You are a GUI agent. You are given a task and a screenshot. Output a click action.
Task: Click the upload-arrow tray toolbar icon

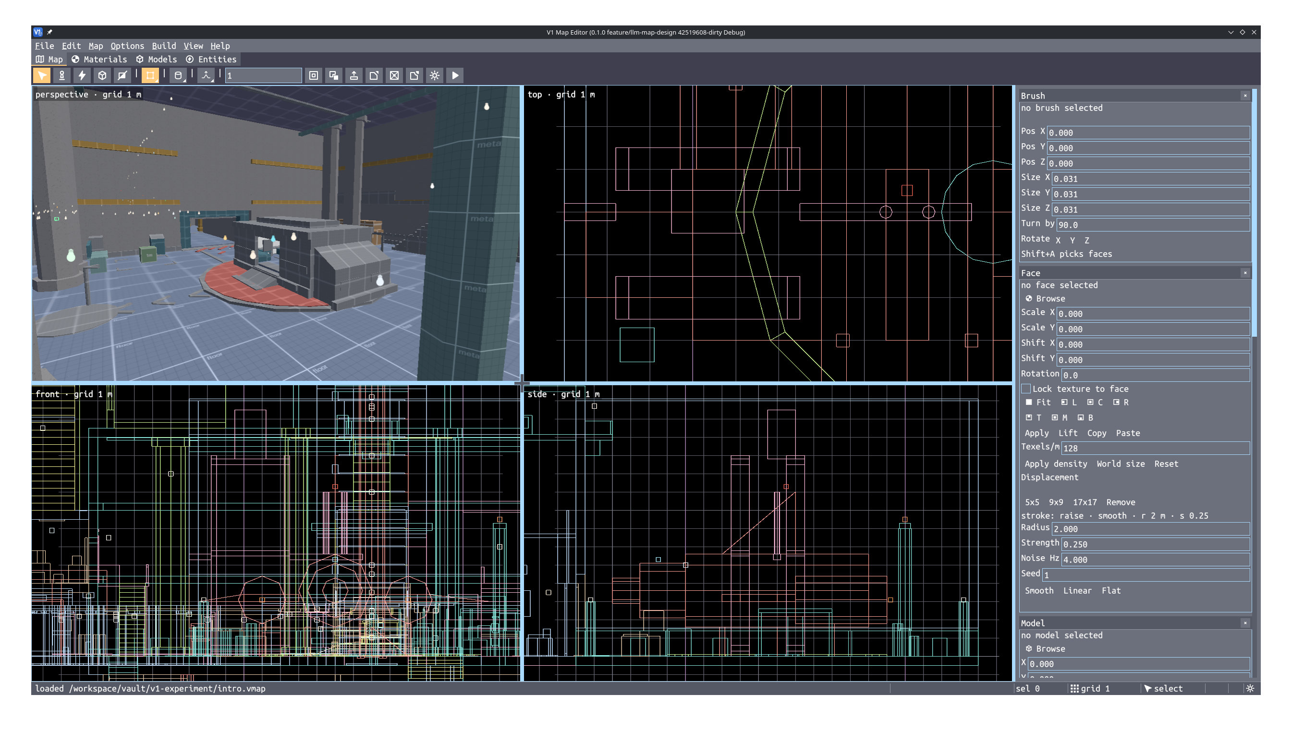[x=354, y=75]
